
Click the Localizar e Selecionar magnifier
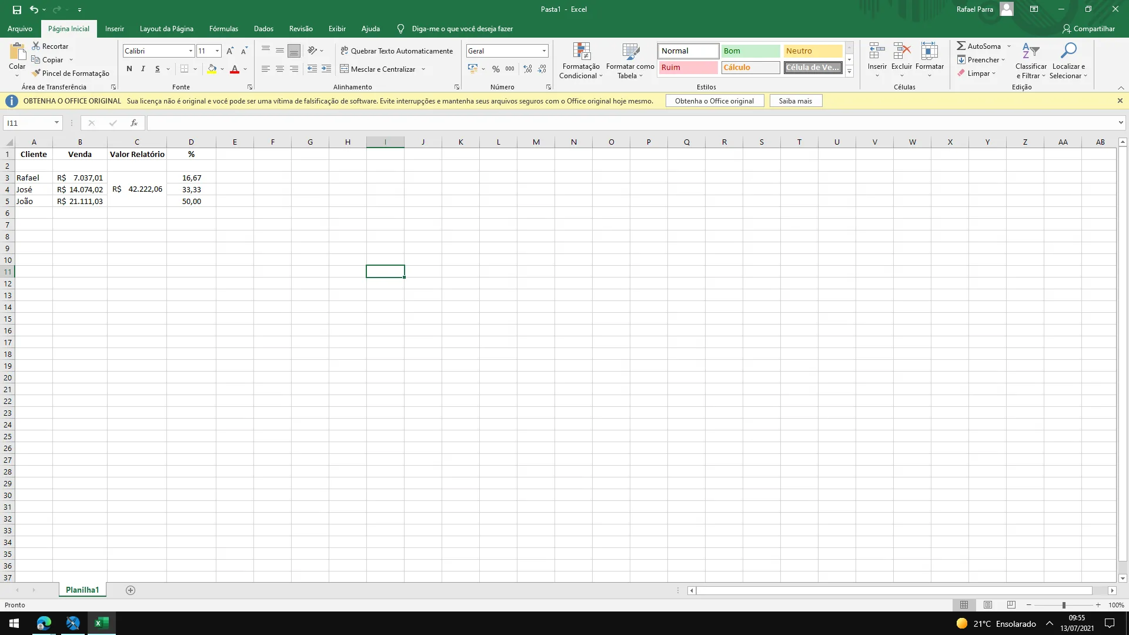click(1068, 52)
